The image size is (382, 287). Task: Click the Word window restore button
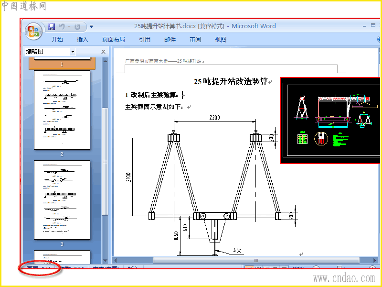(x=373, y=25)
